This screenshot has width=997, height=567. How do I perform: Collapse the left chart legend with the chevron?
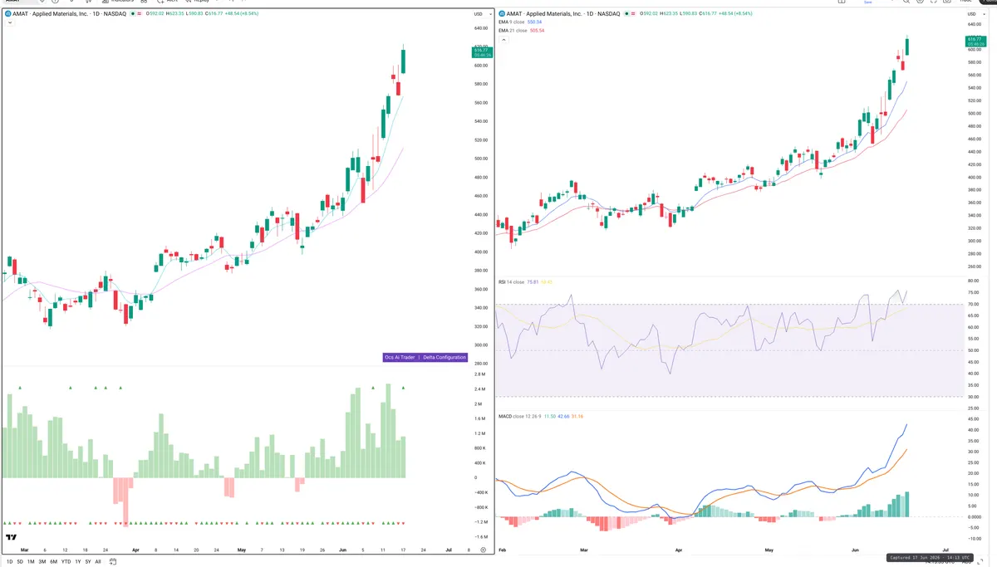[x=10, y=23]
